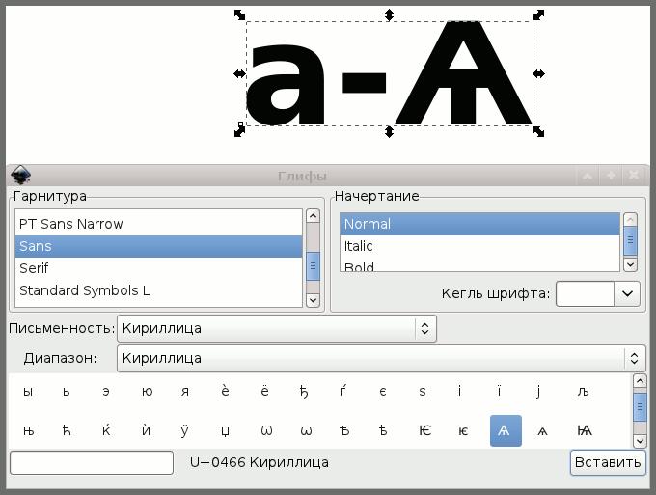Select the glyph ї with two dots
Screen dimensions: 656x495
(x=499, y=391)
